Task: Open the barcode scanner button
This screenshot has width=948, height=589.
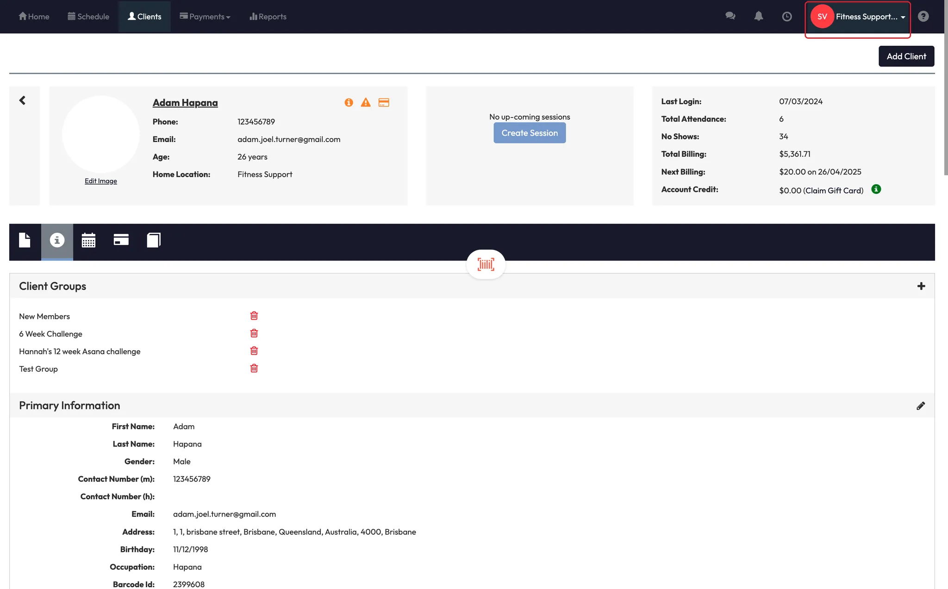Action: (x=486, y=264)
